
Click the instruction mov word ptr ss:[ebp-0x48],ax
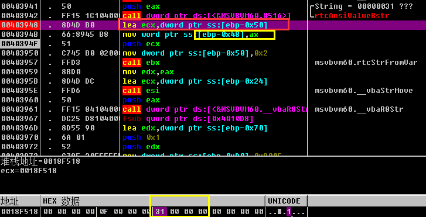(190, 35)
